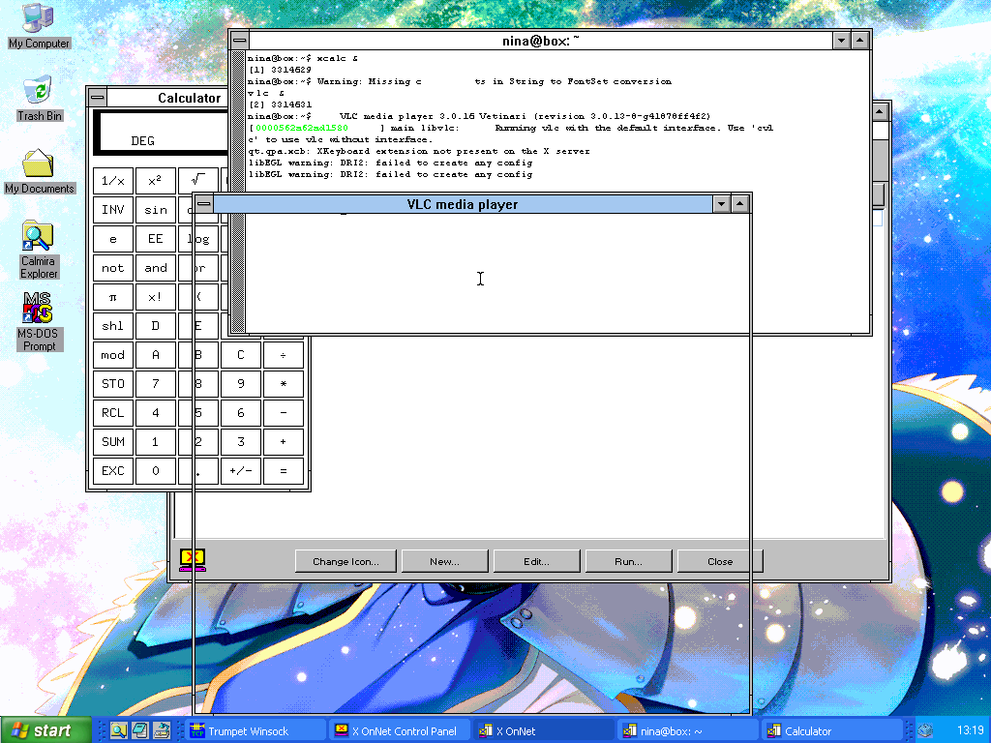Viewport: 991px width, 743px height.
Task: Click the X OnNet icon beside Change Icon
Action: click(x=192, y=560)
